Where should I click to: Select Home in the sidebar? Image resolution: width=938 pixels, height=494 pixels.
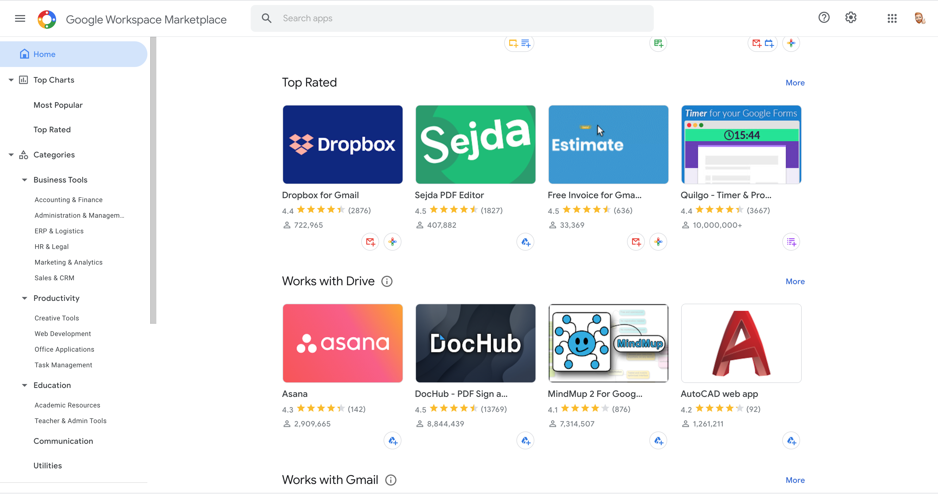tap(73, 54)
